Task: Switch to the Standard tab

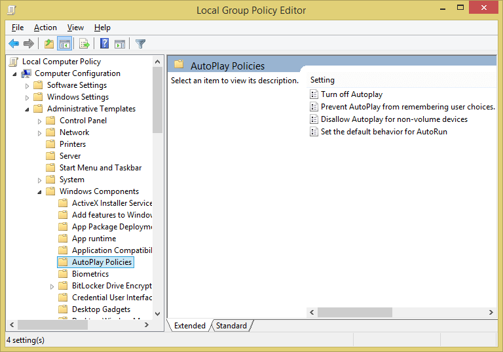Action: (231, 326)
